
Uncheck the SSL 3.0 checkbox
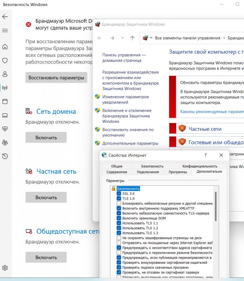119,194
